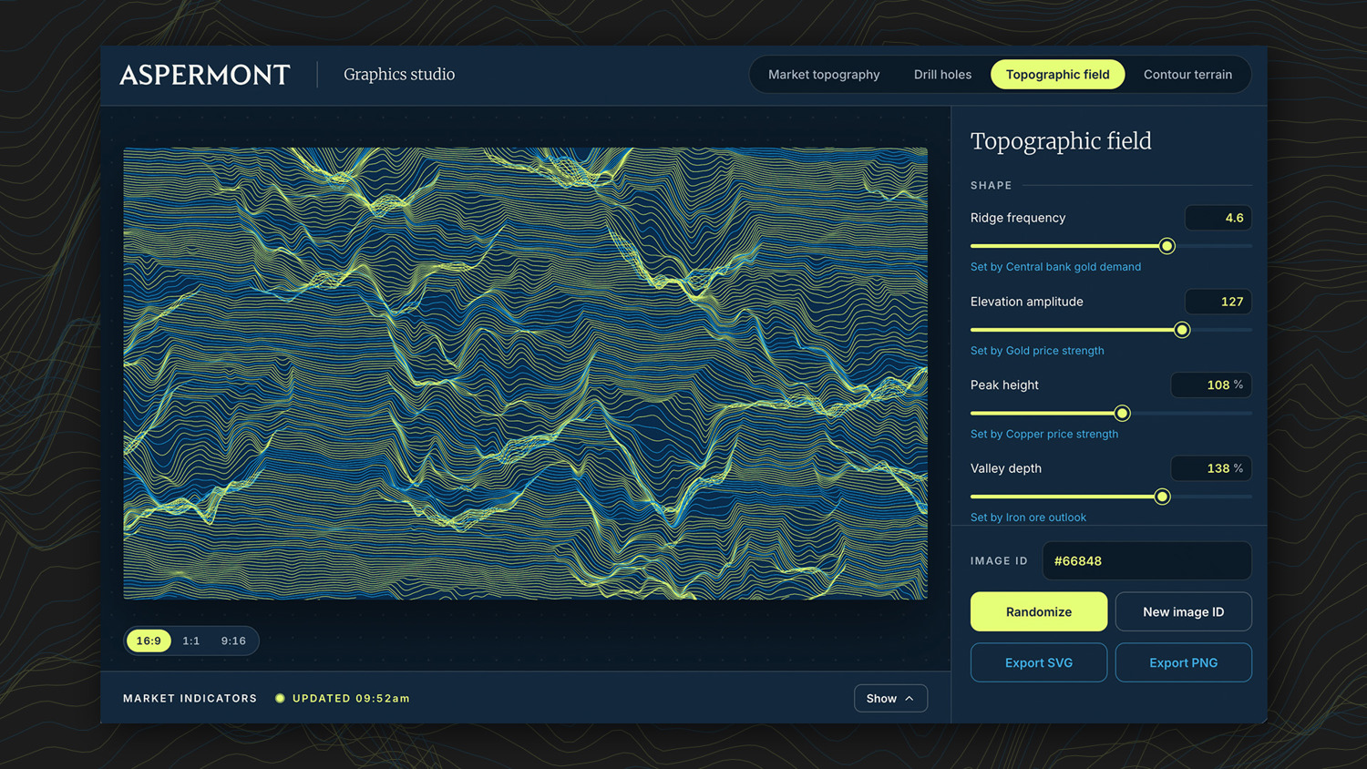Expand Market Indicators with the Show button
The height and width of the screenshot is (769, 1367).
(890, 699)
